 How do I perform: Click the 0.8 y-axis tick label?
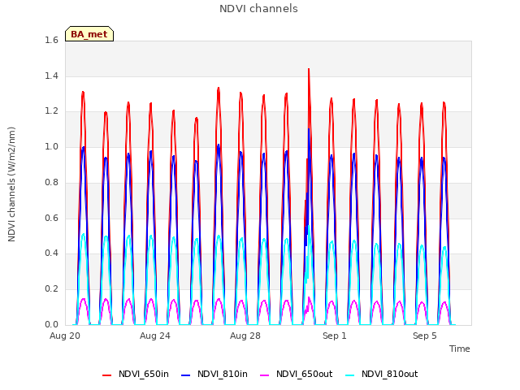coord(51,182)
